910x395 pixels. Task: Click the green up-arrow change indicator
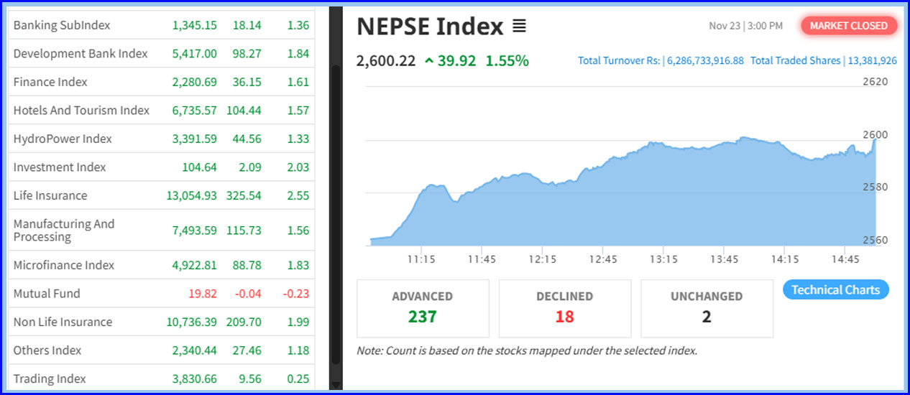(x=429, y=61)
